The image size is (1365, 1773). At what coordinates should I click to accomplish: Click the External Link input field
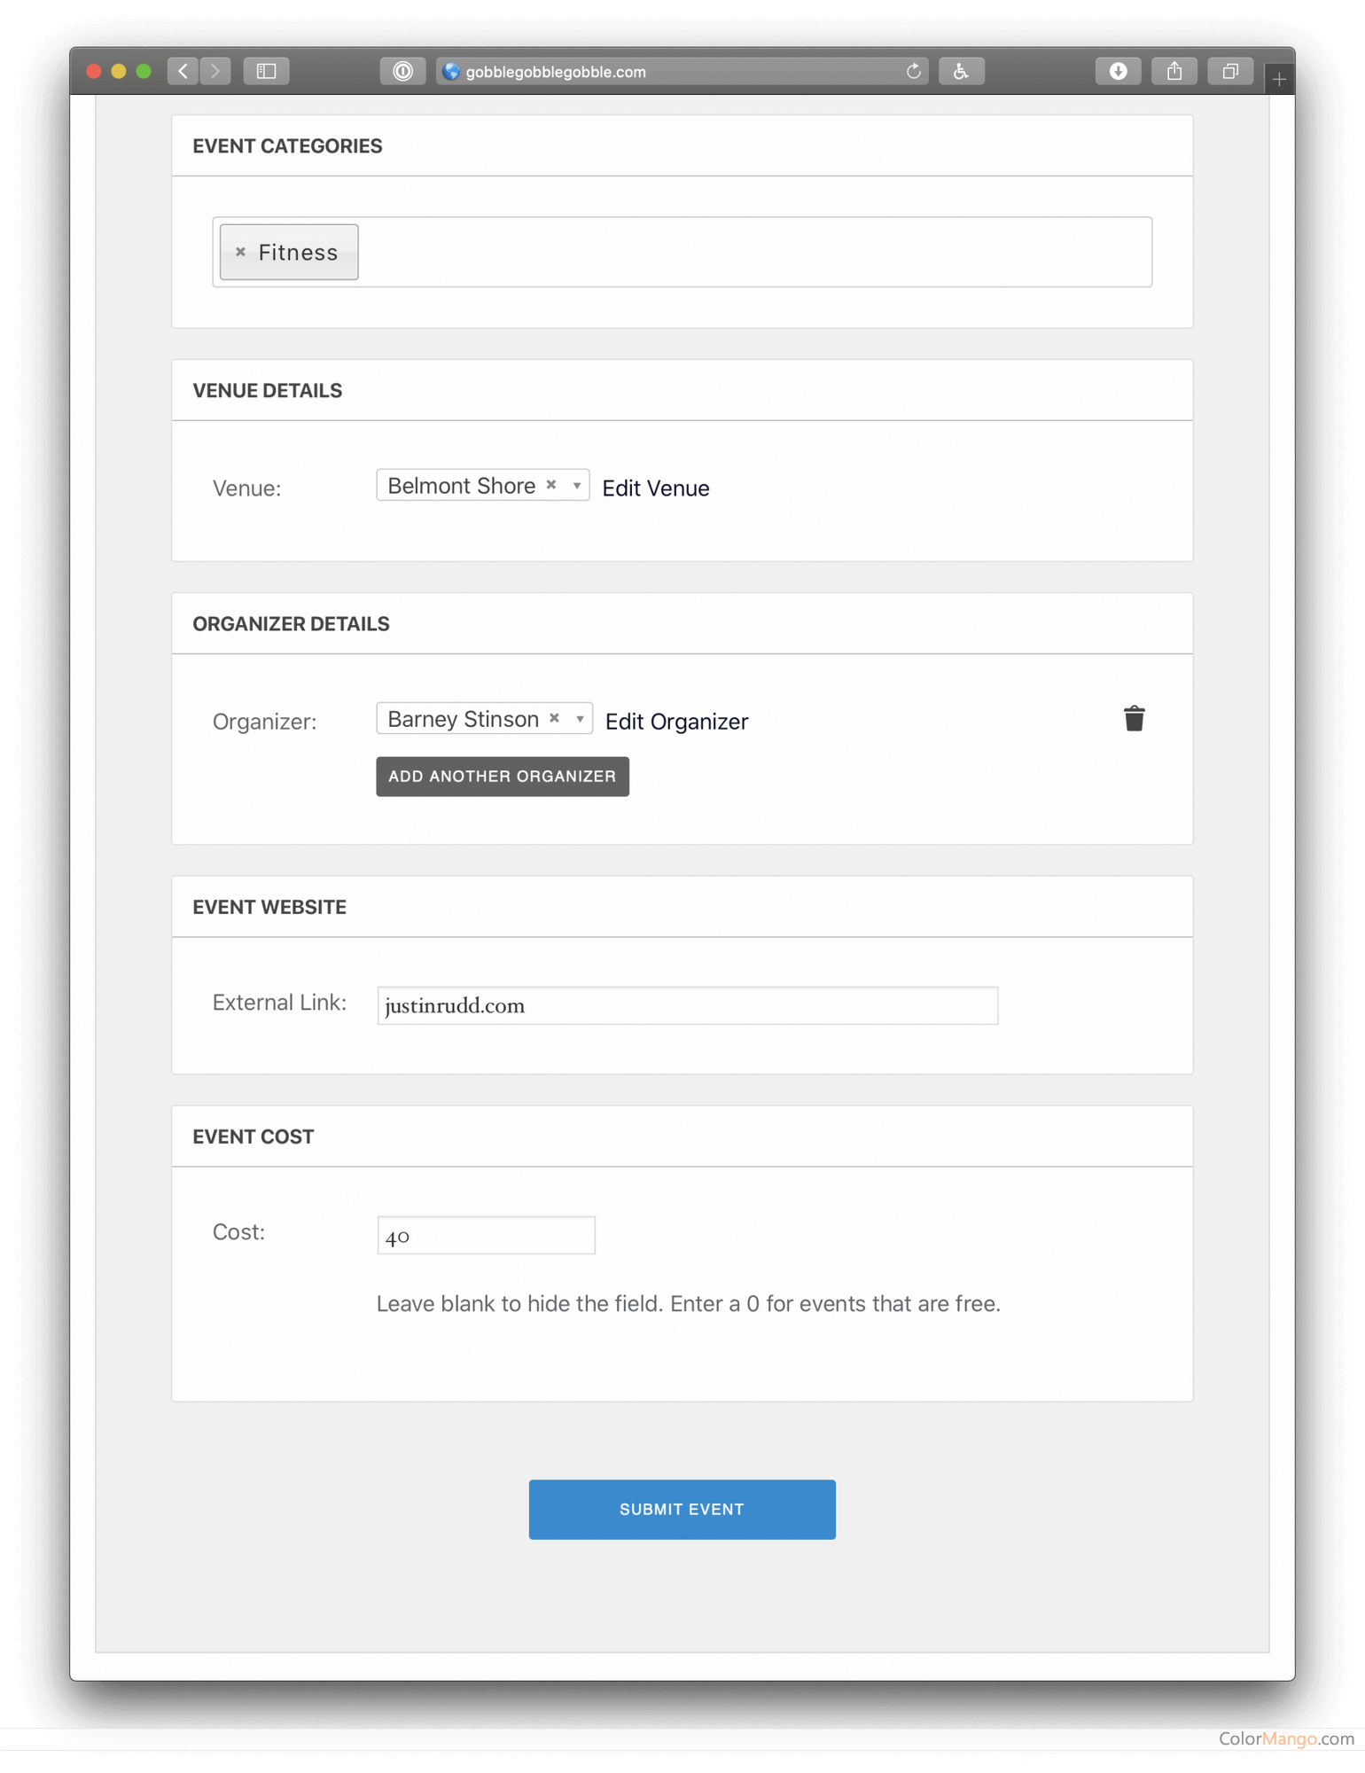click(687, 1005)
